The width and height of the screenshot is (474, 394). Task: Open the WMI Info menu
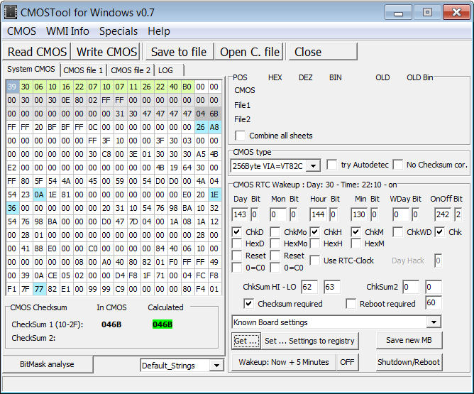click(x=67, y=31)
